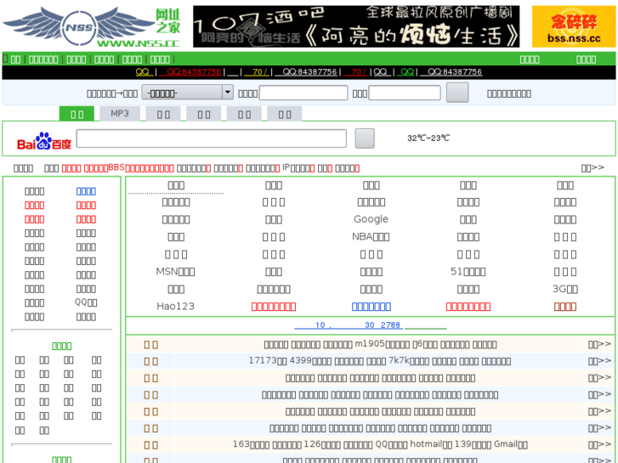
Task: Open the Hao123 link
Action: (x=175, y=306)
